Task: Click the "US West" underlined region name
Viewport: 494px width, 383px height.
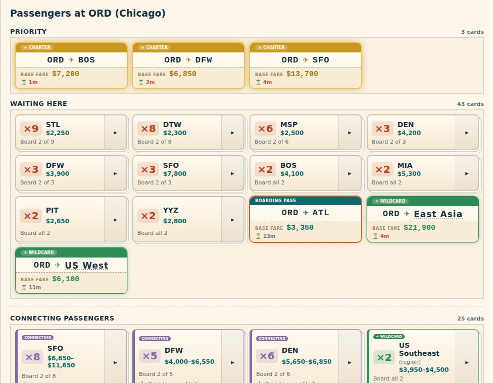Action: [x=87, y=266]
